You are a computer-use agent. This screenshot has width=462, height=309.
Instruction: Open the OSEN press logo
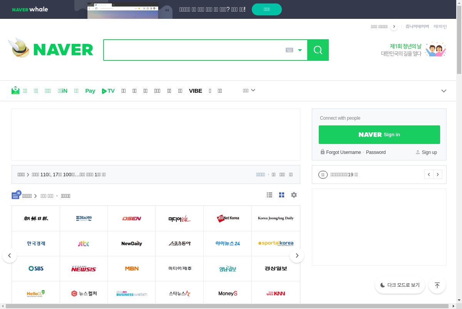(x=132, y=219)
